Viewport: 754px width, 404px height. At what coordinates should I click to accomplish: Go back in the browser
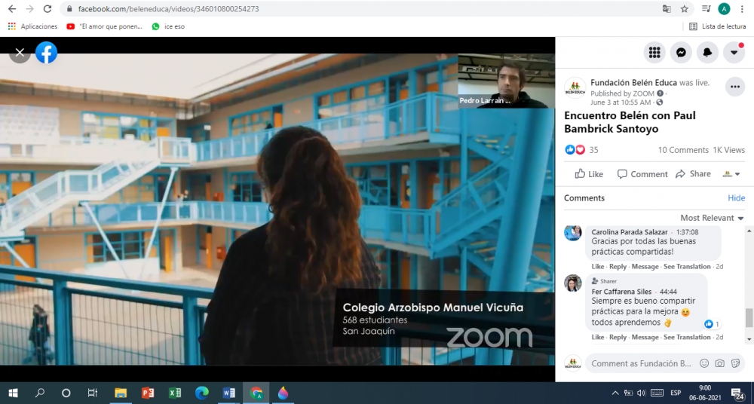click(x=12, y=8)
